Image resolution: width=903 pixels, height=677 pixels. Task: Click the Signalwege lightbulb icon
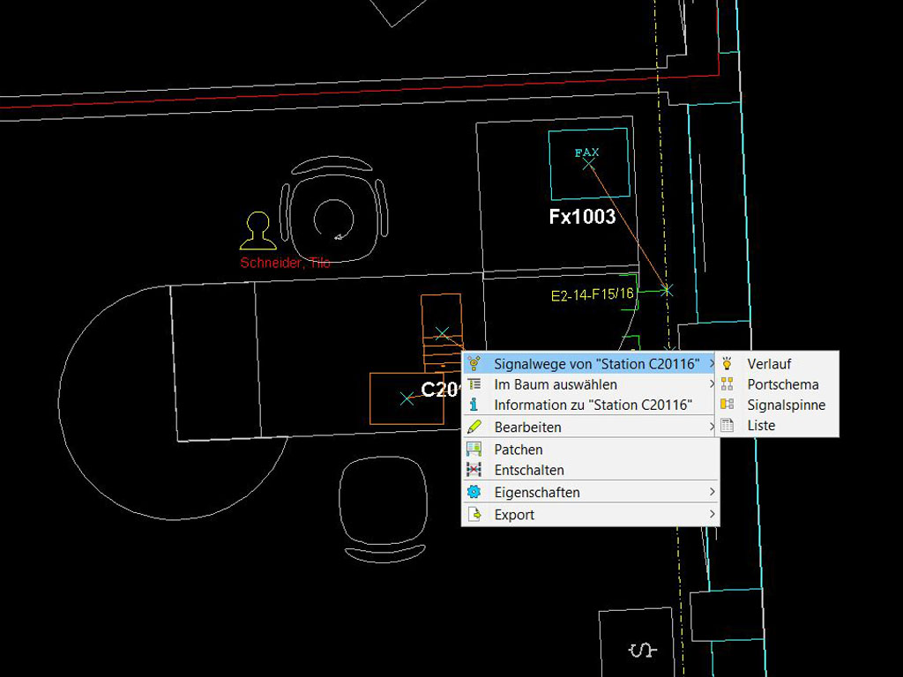coord(474,363)
